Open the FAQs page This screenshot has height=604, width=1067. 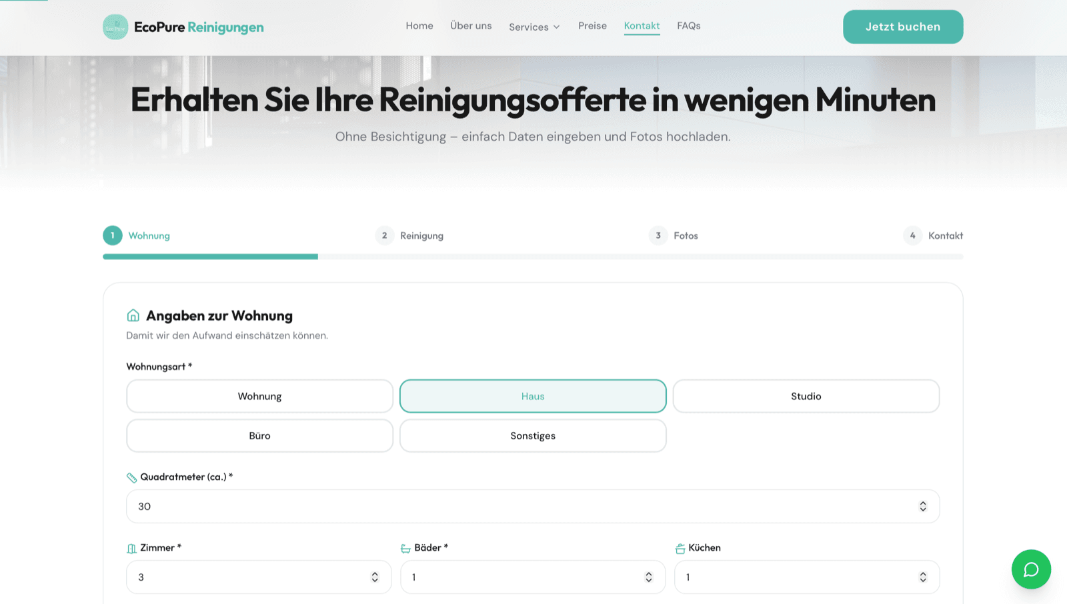(x=689, y=26)
